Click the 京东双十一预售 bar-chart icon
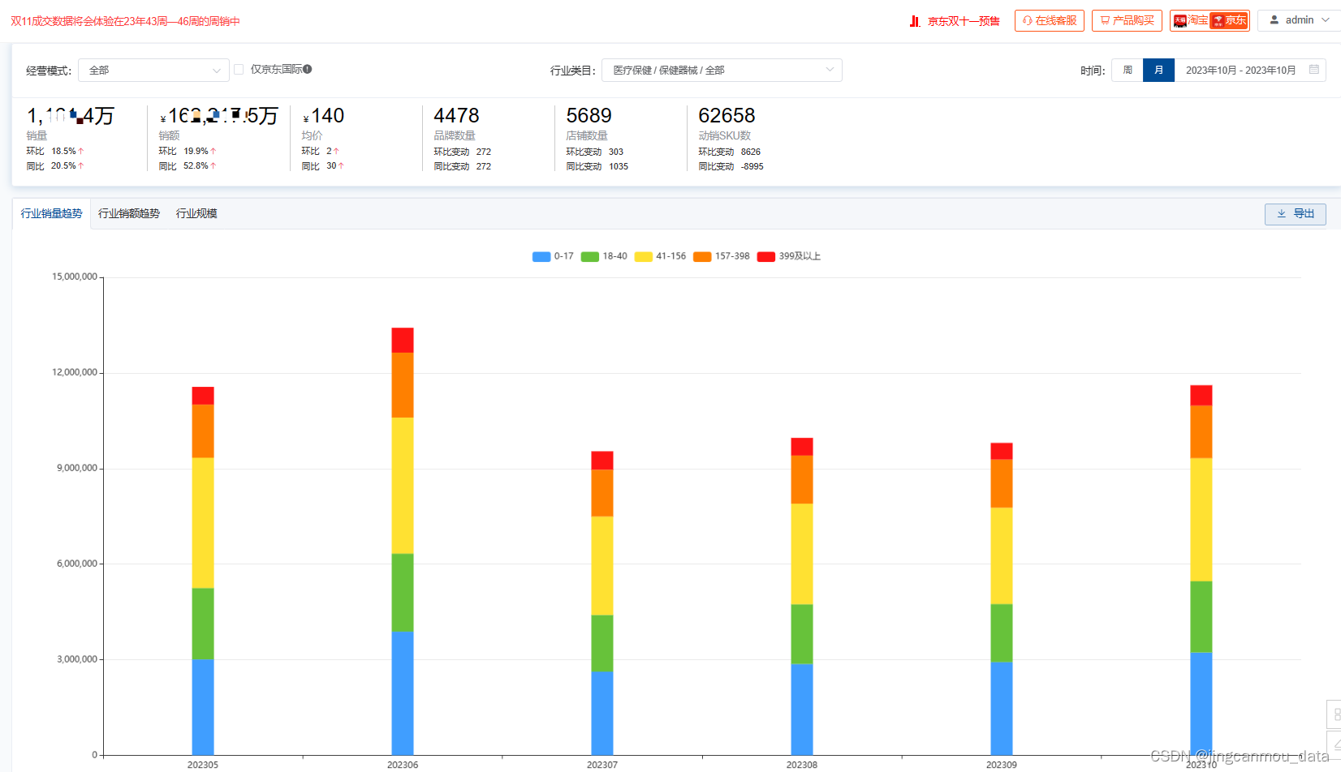Viewport: 1341px width, 772px height. (x=915, y=21)
